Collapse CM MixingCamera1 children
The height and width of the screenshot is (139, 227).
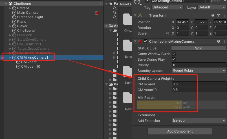coord(10,58)
